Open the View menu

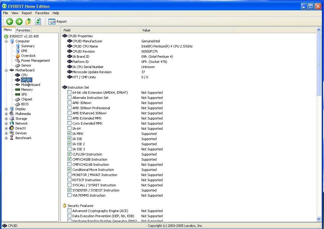click(15, 13)
